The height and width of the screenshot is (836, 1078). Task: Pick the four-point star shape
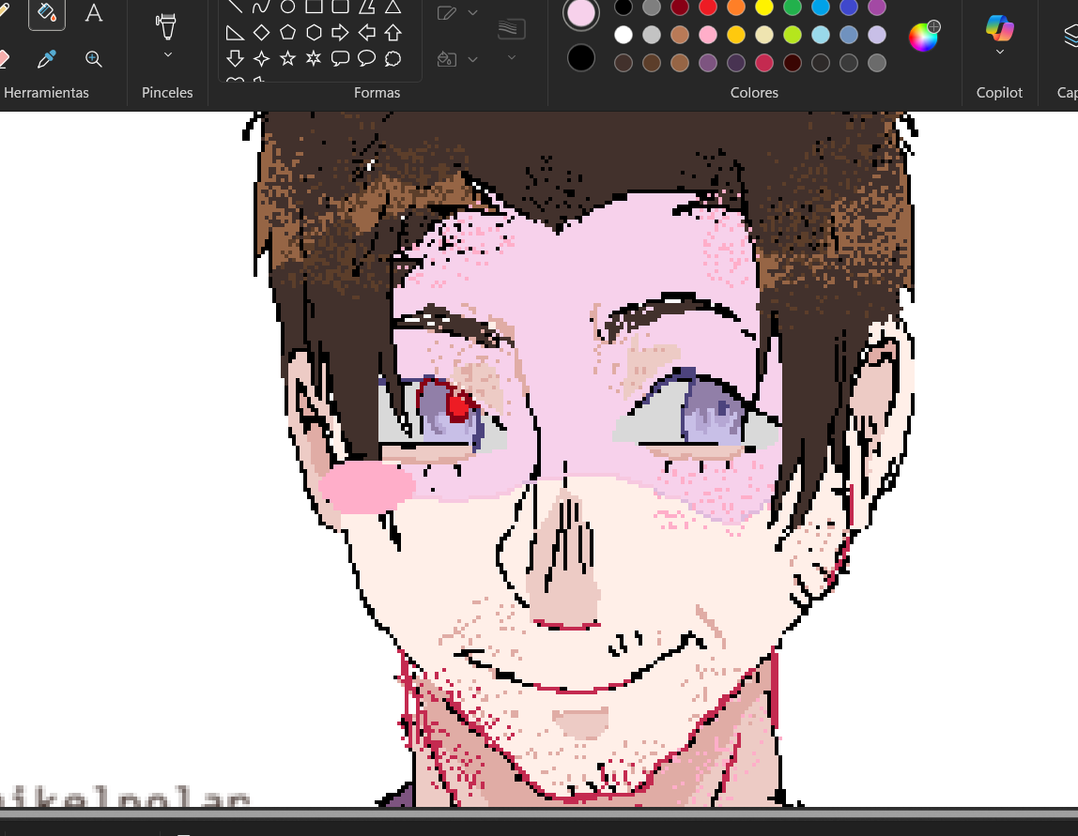(261, 58)
